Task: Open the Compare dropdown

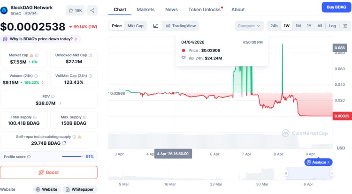Action: pos(249,26)
